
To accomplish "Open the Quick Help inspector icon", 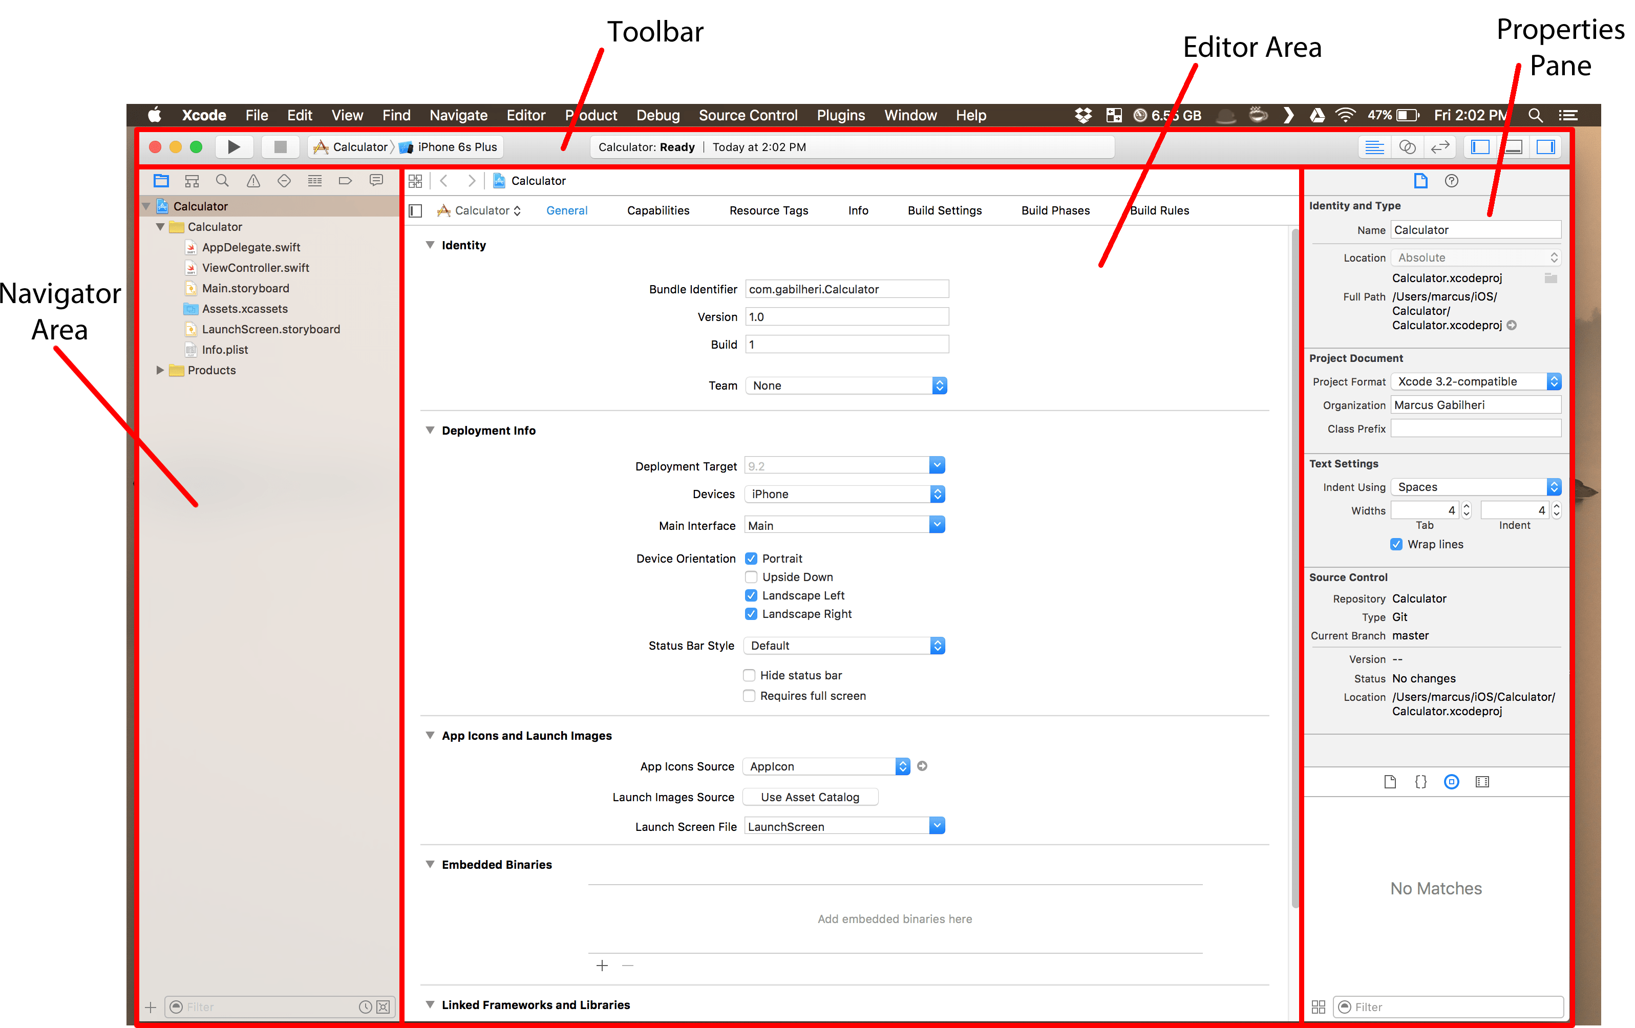I will click(1451, 181).
